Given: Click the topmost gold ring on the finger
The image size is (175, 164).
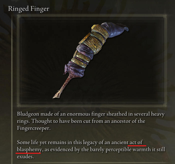Looking at the screenshot, I should point(100,31).
